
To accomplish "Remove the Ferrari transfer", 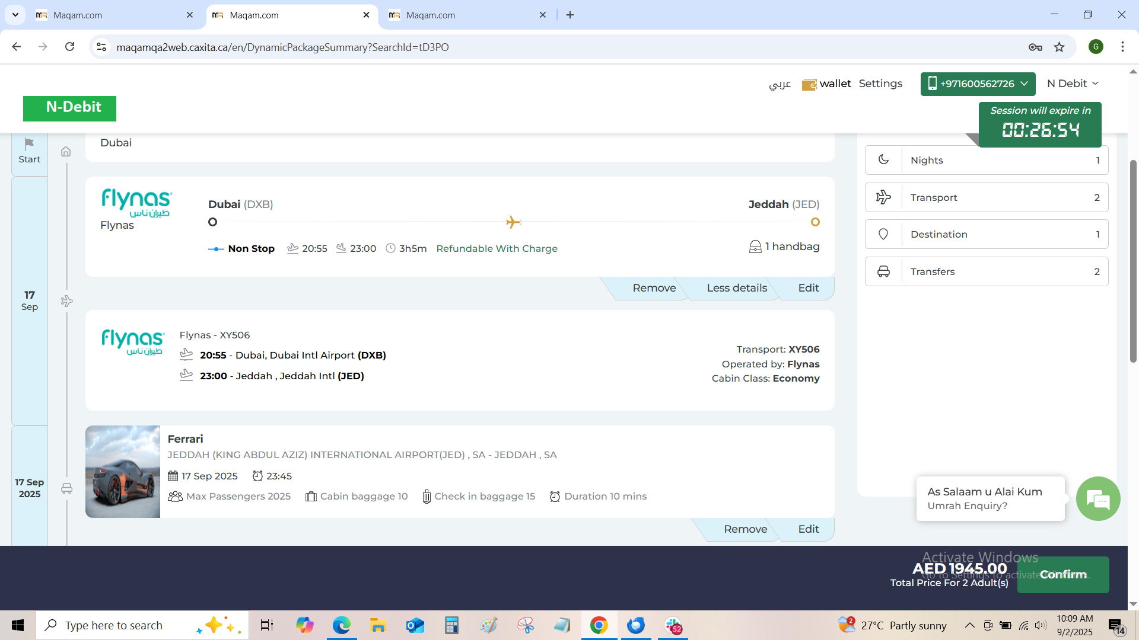I will 745,529.
